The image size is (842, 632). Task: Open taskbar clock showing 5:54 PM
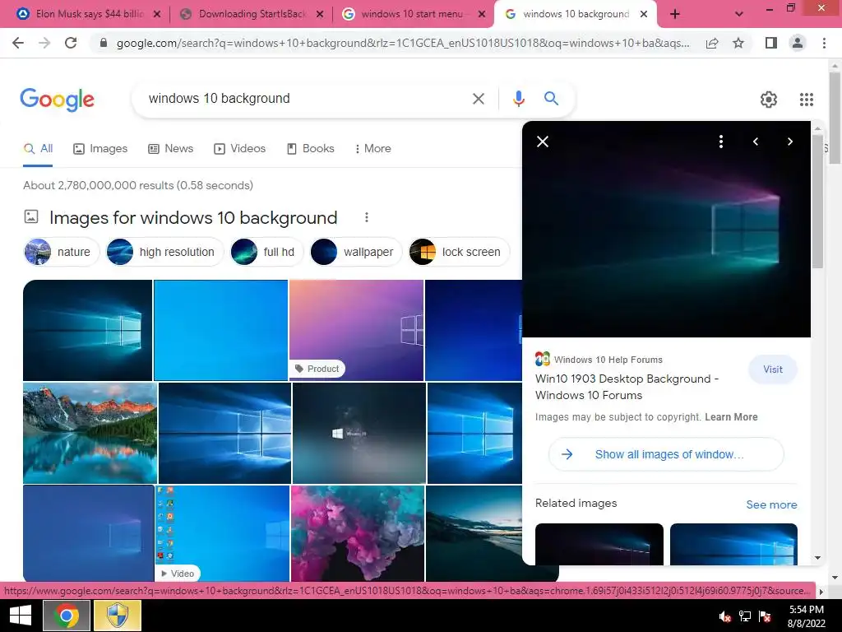[806, 616]
